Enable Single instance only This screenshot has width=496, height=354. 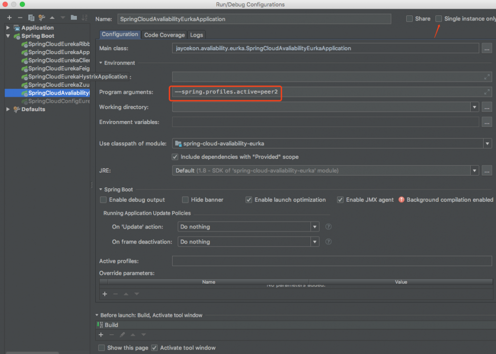(x=439, y=19)
